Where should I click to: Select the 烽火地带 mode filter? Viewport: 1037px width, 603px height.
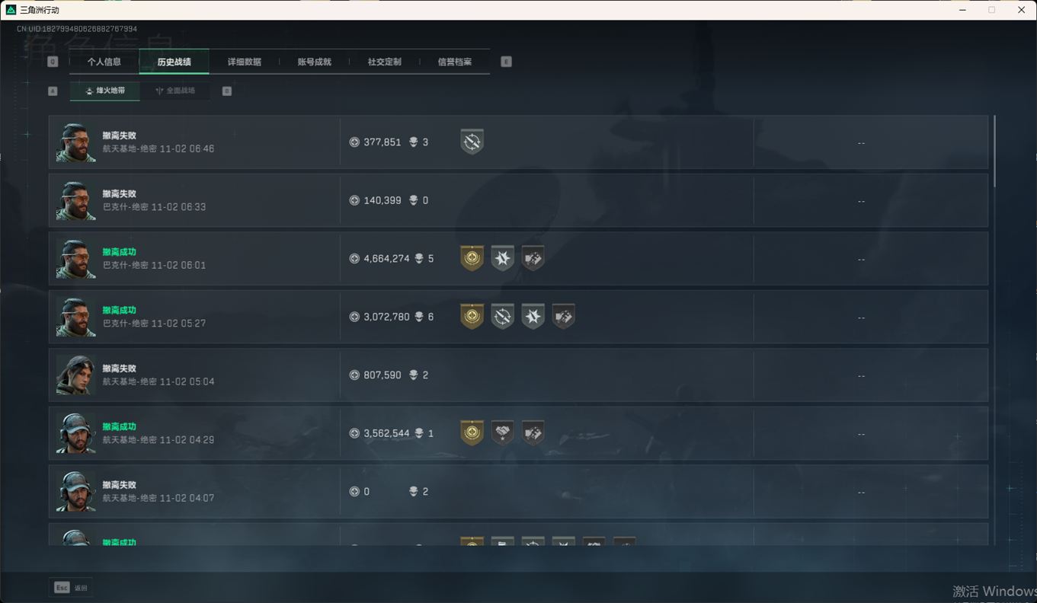pyautogui.click(x=105, y=91)
